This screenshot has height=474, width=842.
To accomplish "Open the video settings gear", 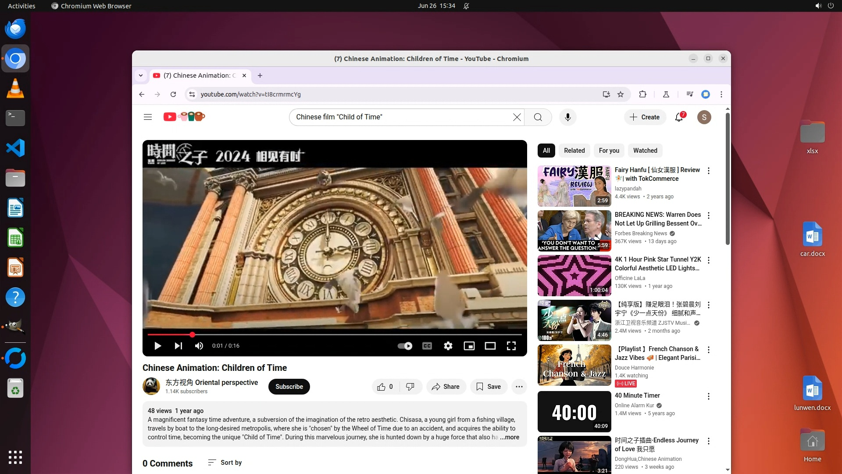I will (x=448, y=346).
